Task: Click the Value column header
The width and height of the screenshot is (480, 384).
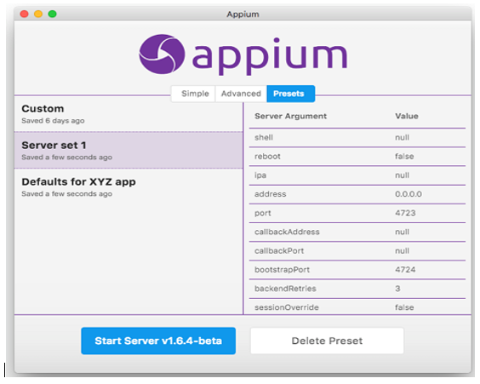Action: point(407,117)
